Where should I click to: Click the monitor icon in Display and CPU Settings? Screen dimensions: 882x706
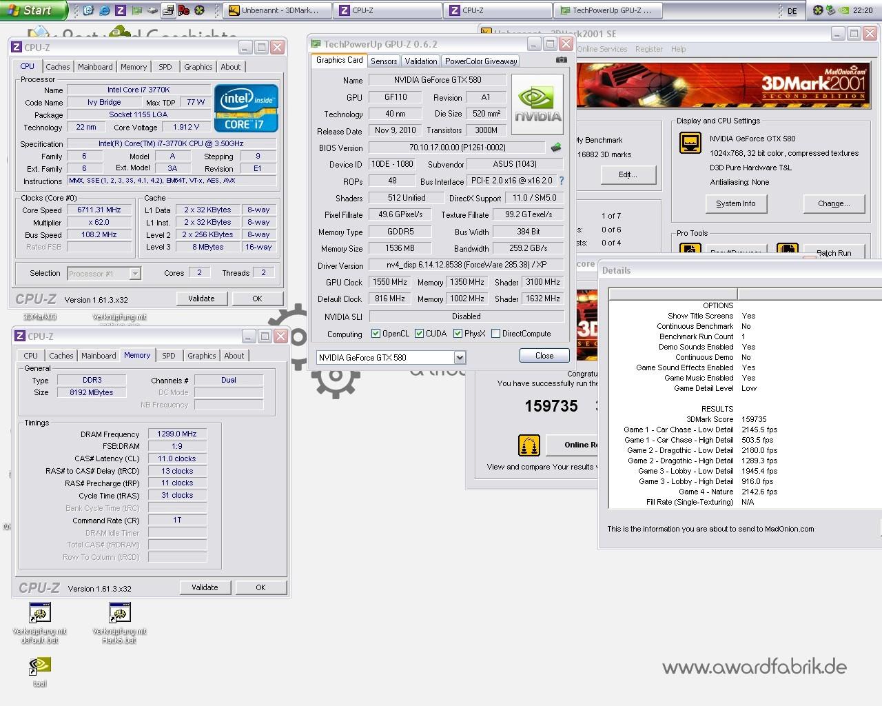pos(690,143)
